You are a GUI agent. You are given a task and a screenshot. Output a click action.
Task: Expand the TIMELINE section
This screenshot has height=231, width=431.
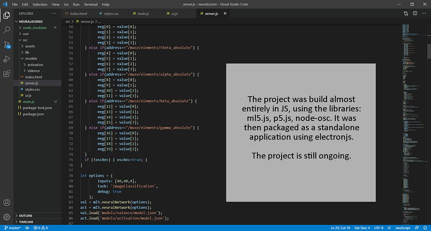coord(26,222)
